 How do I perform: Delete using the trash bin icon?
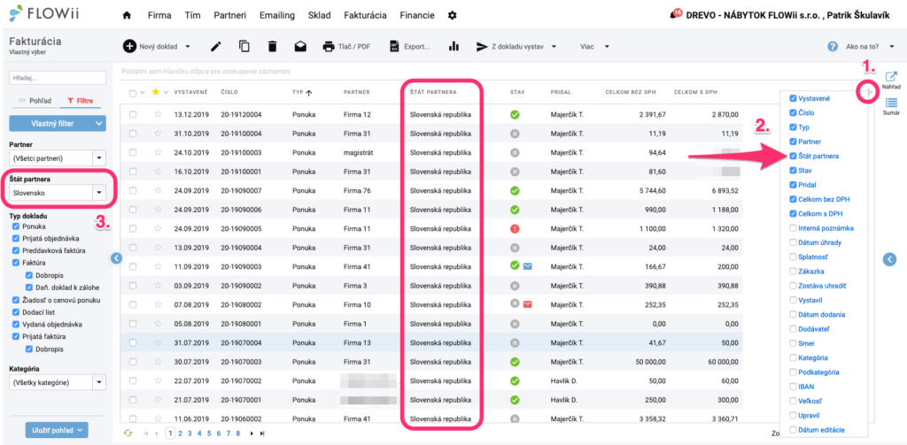273,47
